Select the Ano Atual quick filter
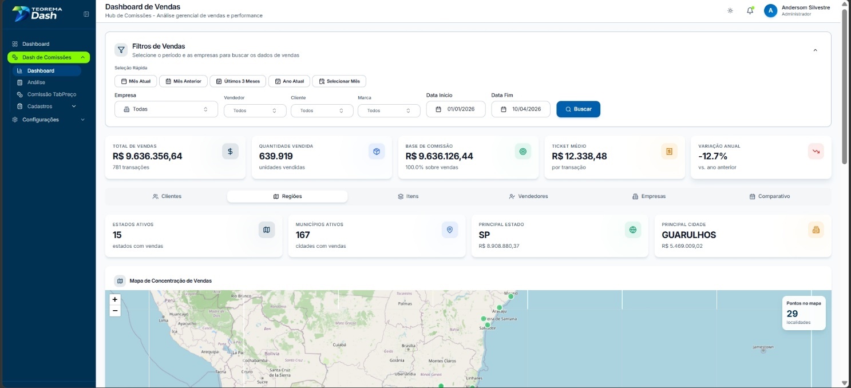Image resolution: width=851 pixels, height=388 pixels. [289, 81]
